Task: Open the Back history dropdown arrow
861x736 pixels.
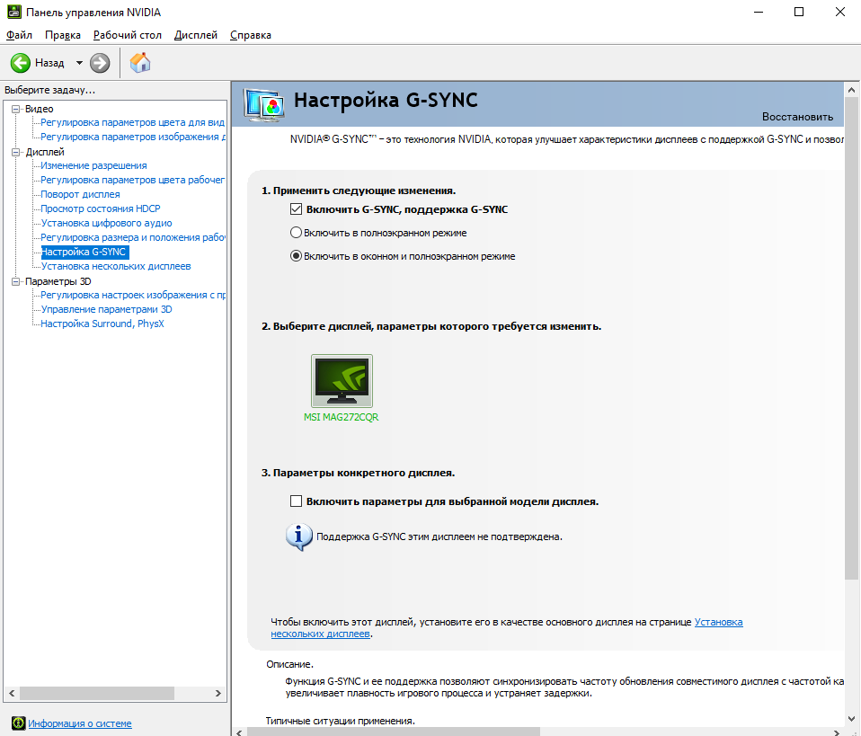Action: coord(79,63)
